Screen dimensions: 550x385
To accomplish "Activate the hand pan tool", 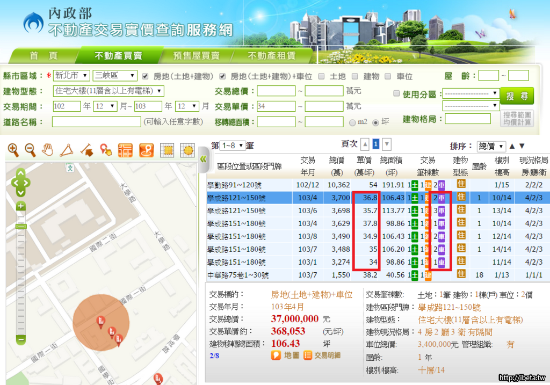I will click(48, 150).
